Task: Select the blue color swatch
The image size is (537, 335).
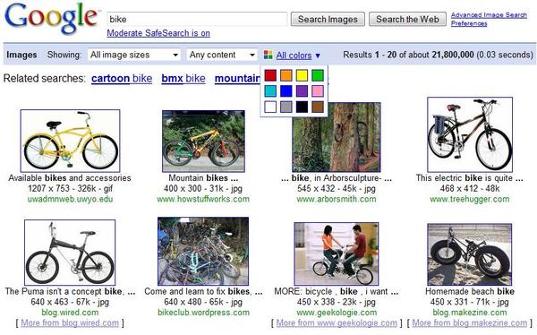Action: (286, 90)
